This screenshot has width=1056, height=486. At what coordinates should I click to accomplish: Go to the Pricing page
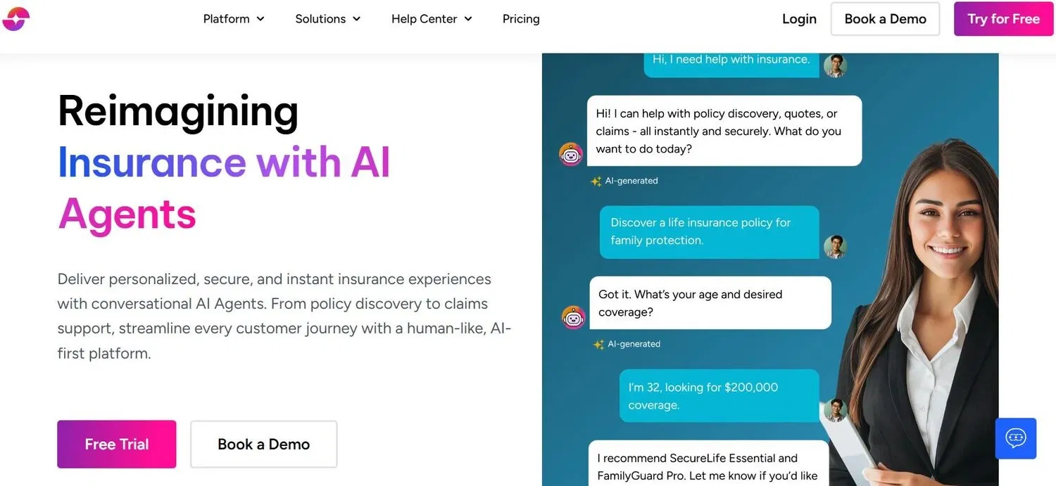(521, 19)
